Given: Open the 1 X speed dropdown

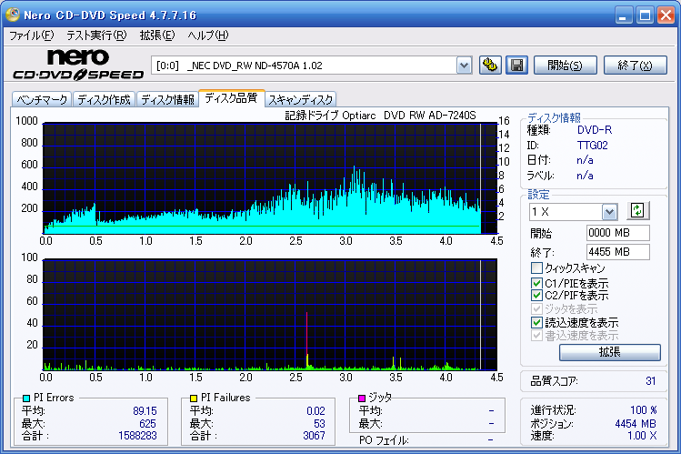Looking at the screenshot, I should (609, 212).
